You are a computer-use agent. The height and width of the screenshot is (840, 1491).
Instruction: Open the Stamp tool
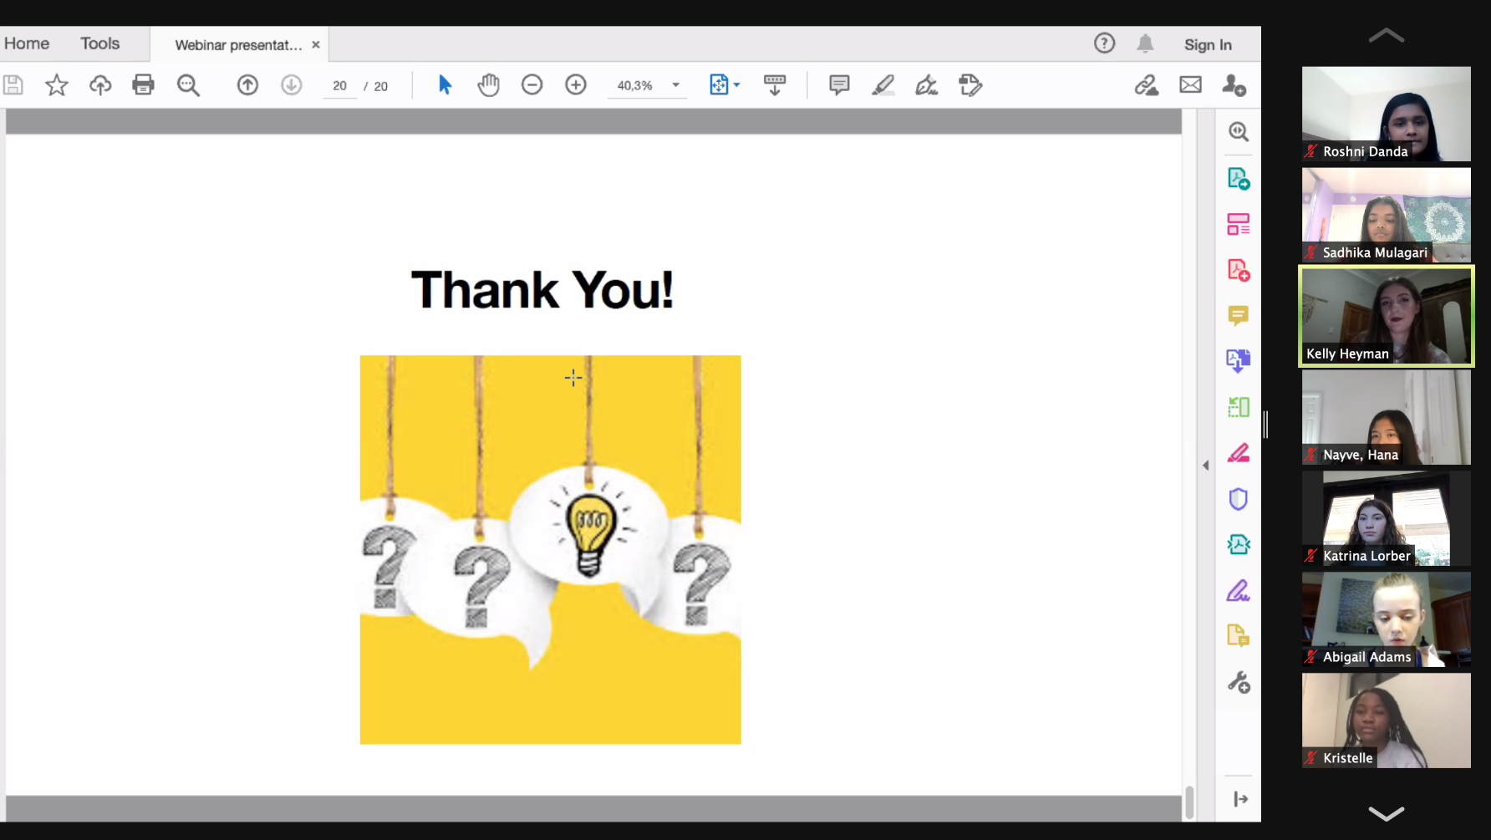[970, 85]
